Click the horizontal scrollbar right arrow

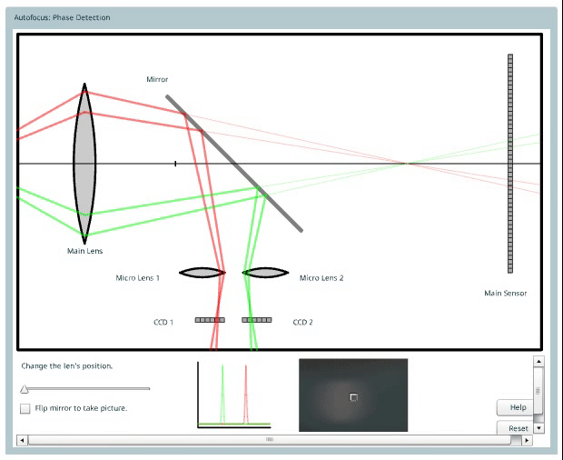coord(527,440)
